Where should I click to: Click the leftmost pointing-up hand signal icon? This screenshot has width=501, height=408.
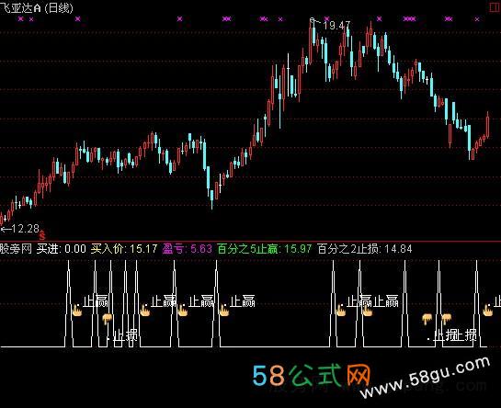76,310
